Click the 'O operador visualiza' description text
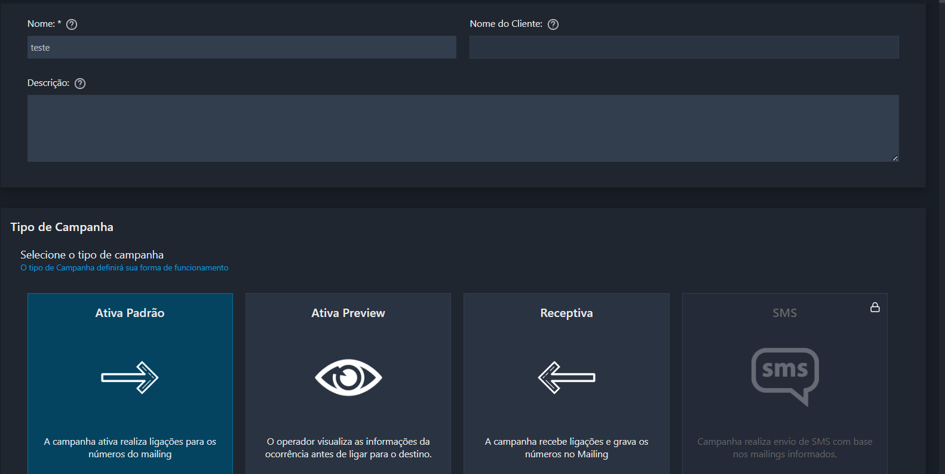The image size is (945, 474). [x=348, y=448]
